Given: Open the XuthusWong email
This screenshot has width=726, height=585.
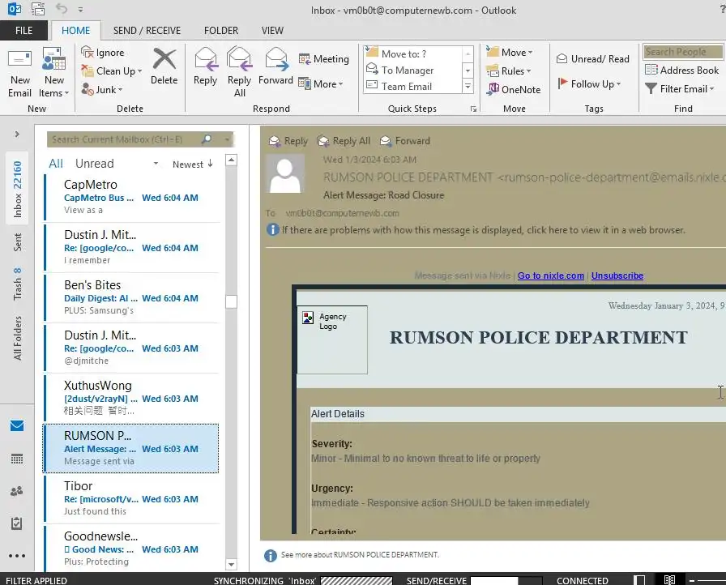Looking at the screenshot, I should tap(131, 398).
